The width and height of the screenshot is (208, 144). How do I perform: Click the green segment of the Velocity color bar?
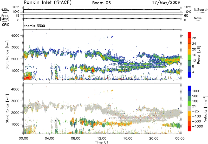pyautogui.click(x=190, y=103)
